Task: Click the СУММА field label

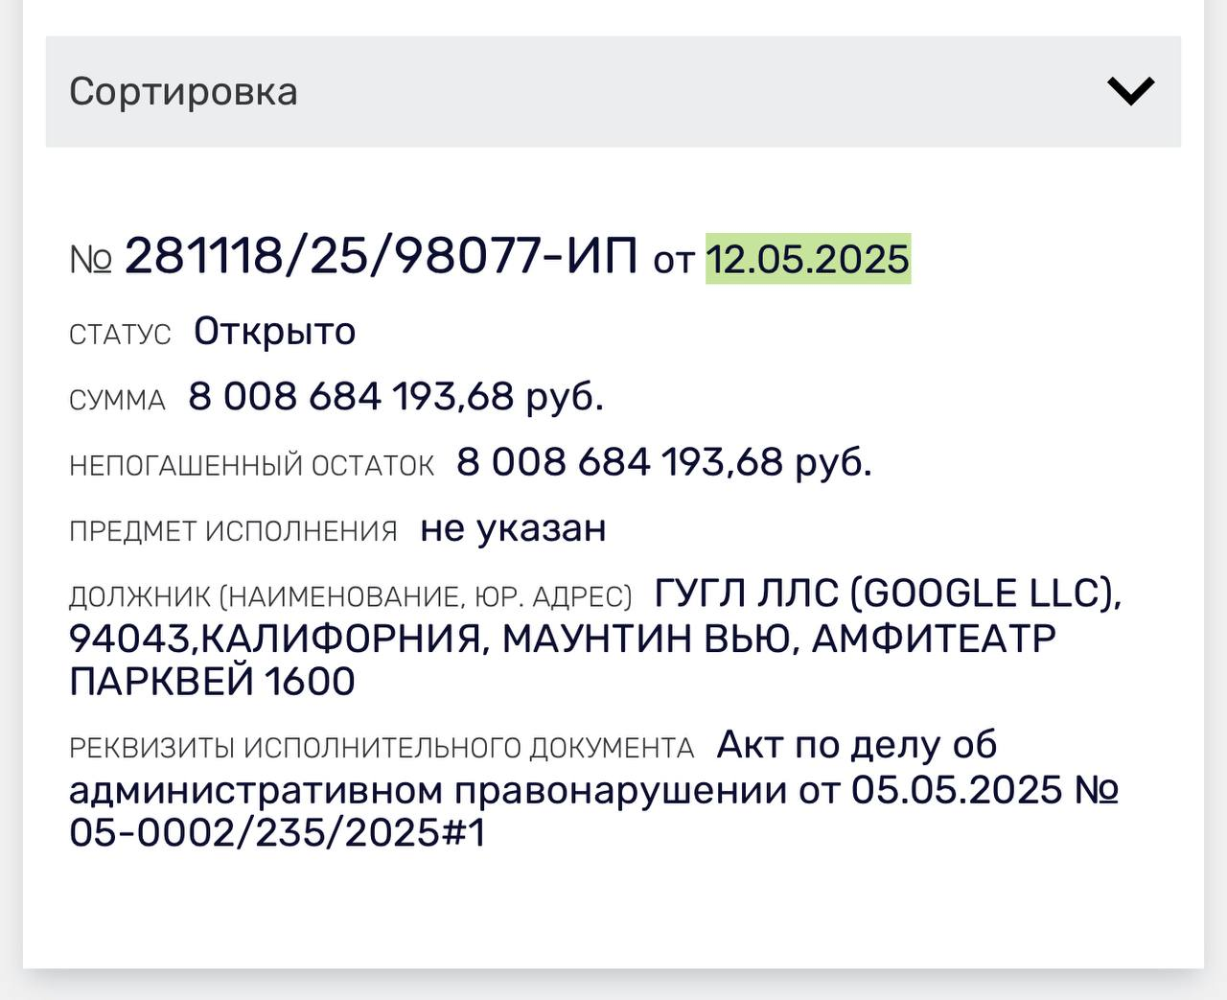Action: [117, 400]
